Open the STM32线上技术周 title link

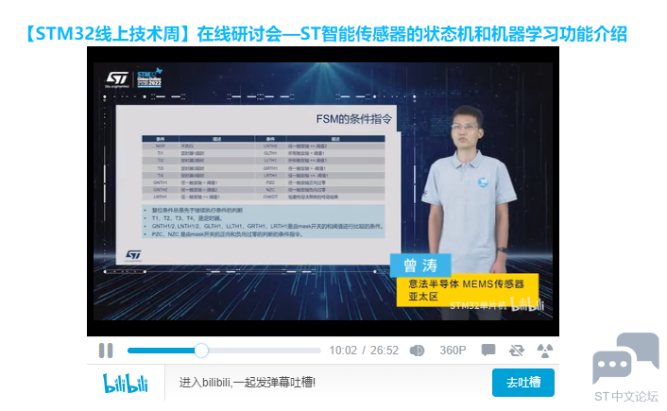pos(326,34)
